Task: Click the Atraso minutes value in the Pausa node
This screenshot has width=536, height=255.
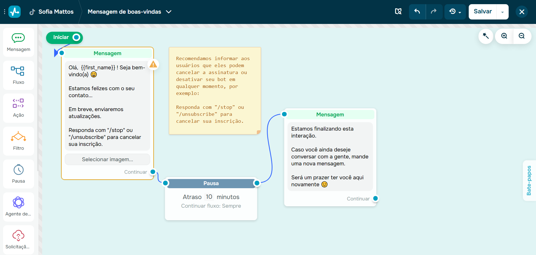Action: [x=209, y=197]
